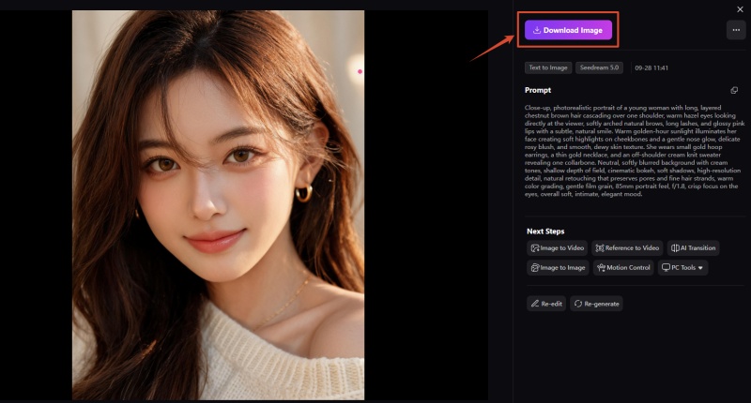This screenshot has width=751, height=403.
Task: Open the three-dot more options menu
Action: (x=736, y=30)
